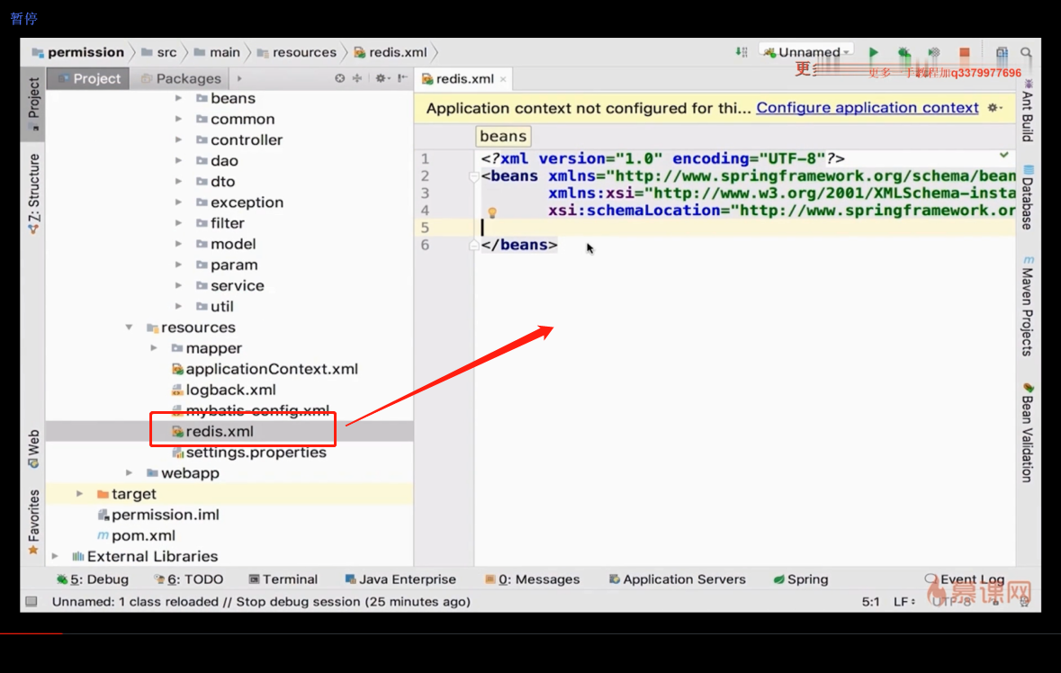The image size is (1061, 673).
Task: Open Java Enterprise tool window
Action: (x=400, y=579)
